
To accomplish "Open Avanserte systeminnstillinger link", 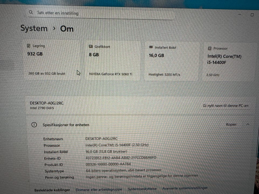I will 185,188.
